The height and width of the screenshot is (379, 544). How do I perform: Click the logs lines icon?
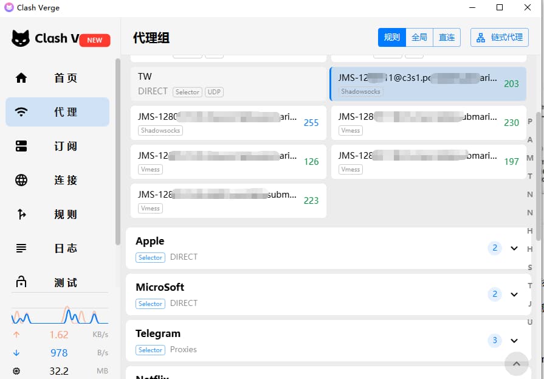21,248
